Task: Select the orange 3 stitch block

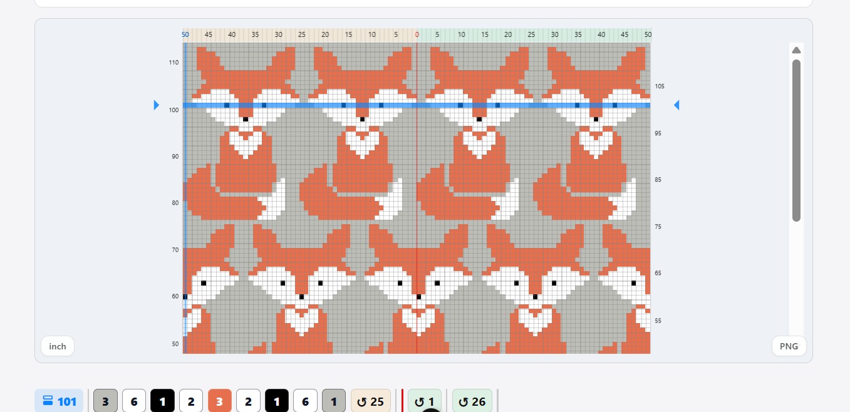Action: click(x=219, y=401)
